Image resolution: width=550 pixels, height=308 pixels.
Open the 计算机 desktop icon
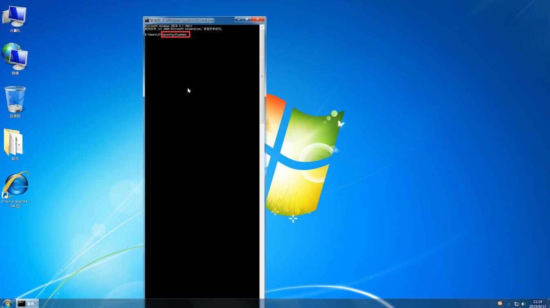point(15,19)
